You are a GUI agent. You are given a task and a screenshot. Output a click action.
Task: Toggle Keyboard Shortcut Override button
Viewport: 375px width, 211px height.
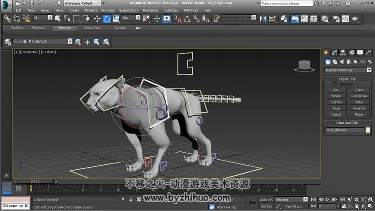coord(166,18)
